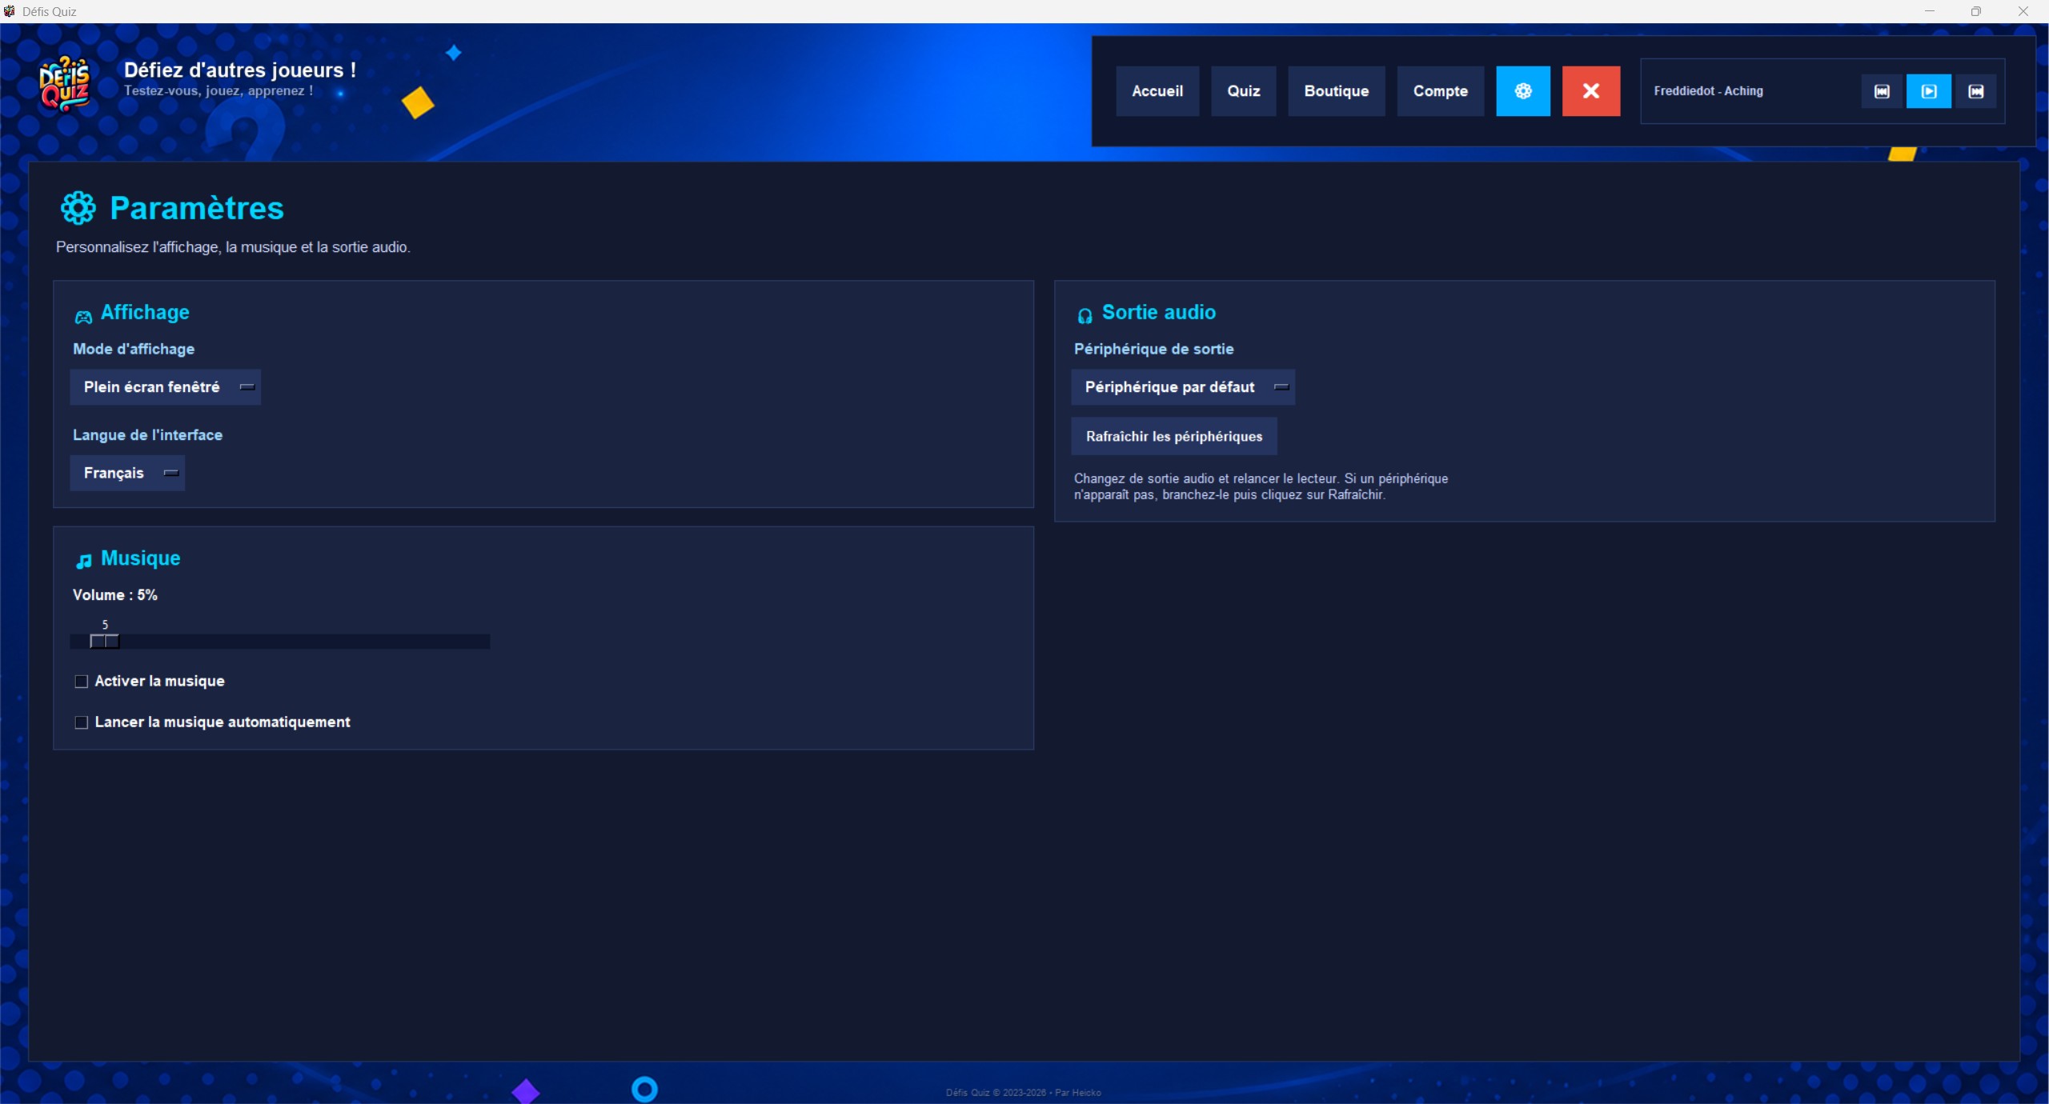The height and width of the screenshot is (1104, 2049).
Task: Click the Défis Quiz title bar icon
Action: [10, 11]
